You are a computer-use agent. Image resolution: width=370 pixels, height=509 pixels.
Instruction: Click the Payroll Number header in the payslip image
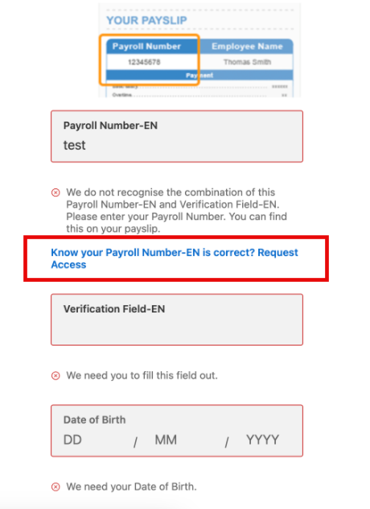[x=146, y=46]
